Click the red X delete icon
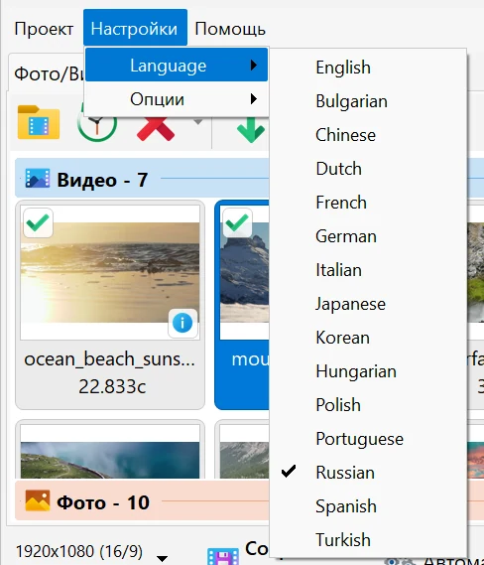This screenshot has height=565, width=484. point(156,129)
